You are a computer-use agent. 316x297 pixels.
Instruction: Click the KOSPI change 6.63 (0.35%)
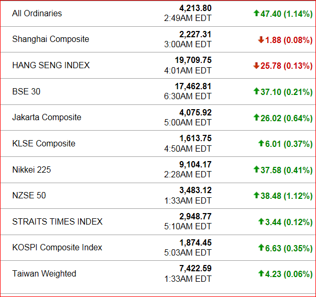(x=289, y=248)
